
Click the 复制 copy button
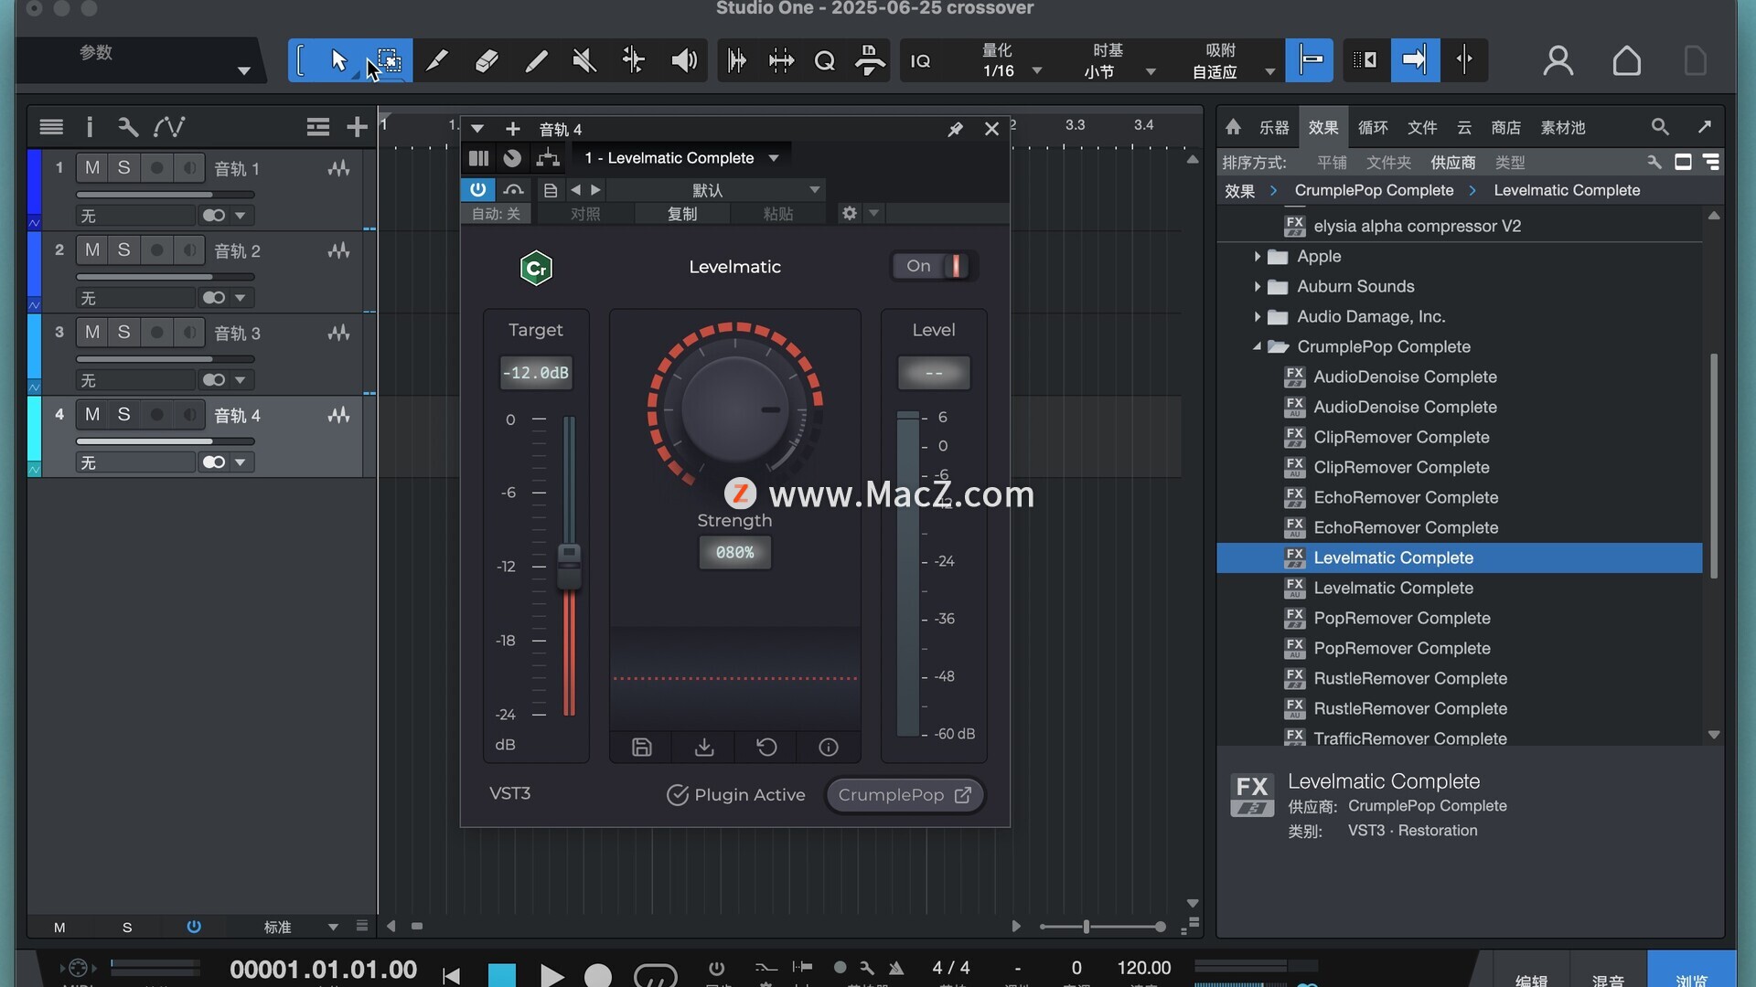click(x=682, y=214)
